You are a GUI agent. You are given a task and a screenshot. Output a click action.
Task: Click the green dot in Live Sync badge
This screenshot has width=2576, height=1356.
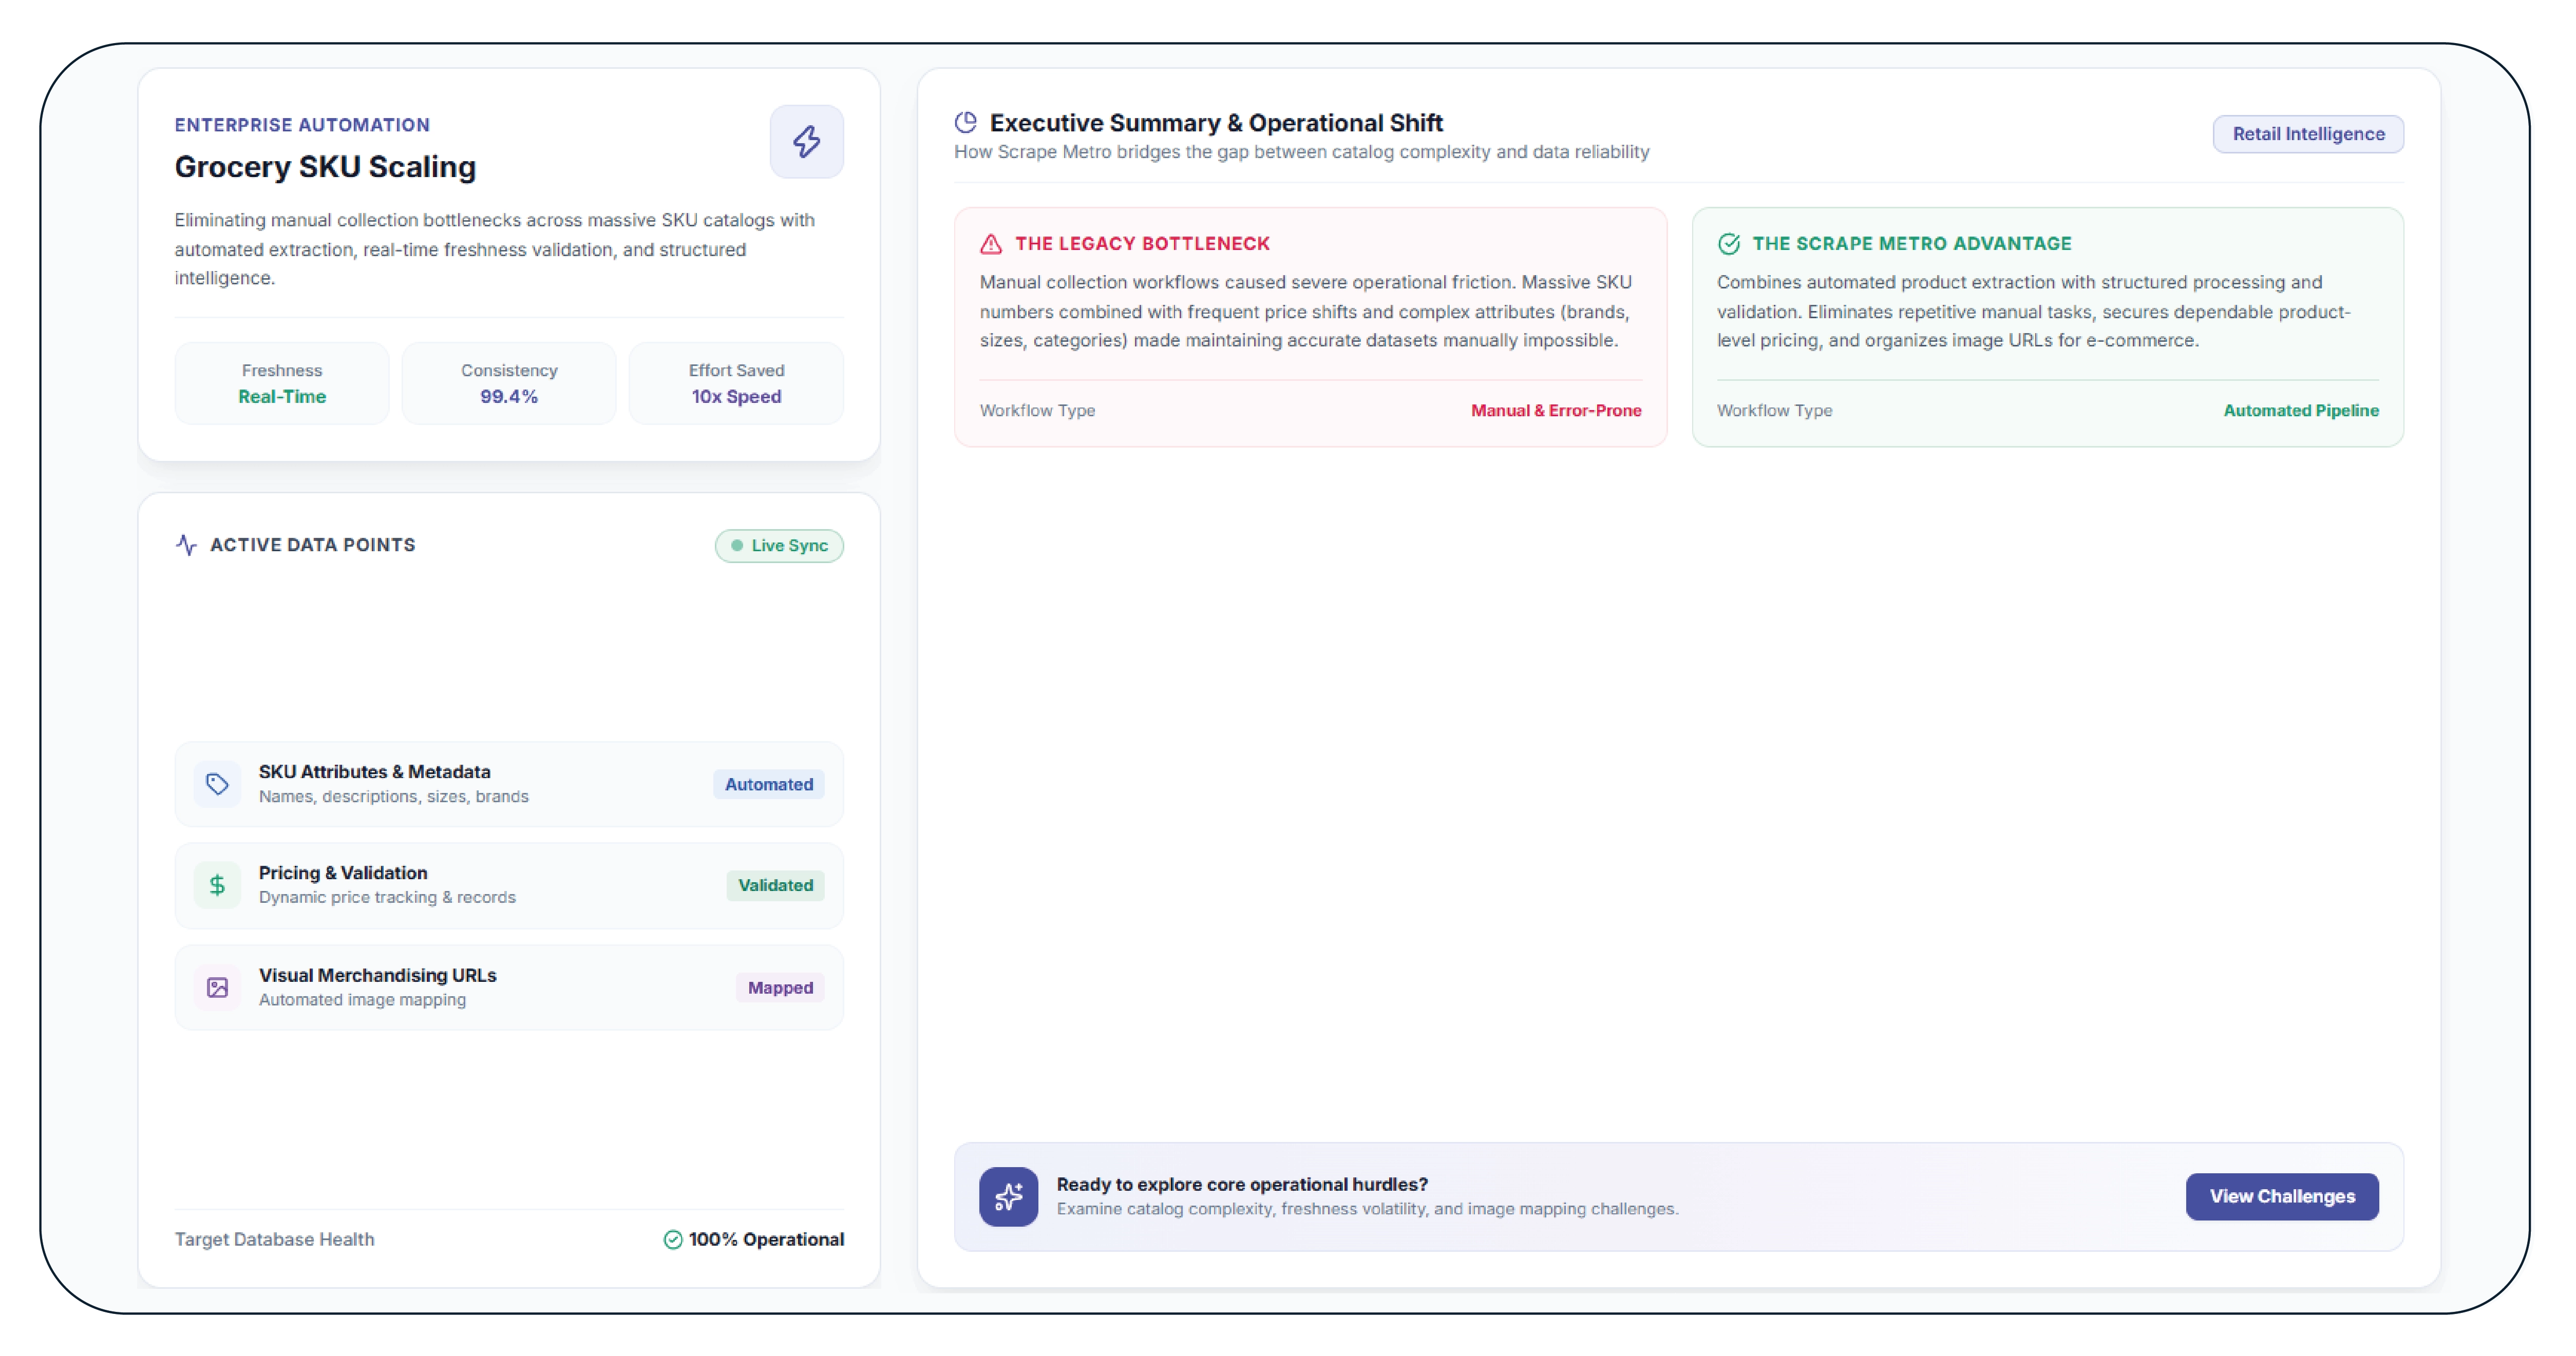pyautogui.click(x=737, y=546)
